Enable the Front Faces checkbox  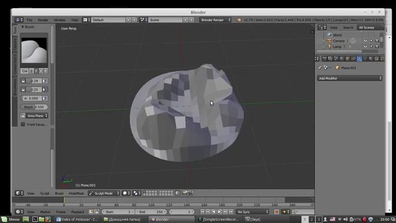pyautogui.click(x=23, y=125)
